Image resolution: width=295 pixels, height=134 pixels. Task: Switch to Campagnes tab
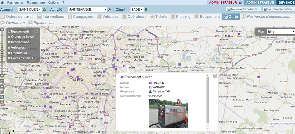pyautogui.click(x=81, y=16)
